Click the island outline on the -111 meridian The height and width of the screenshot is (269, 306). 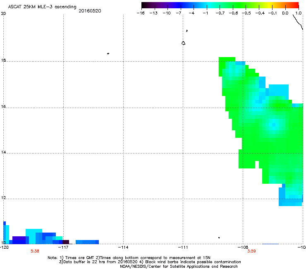[183, 43]
